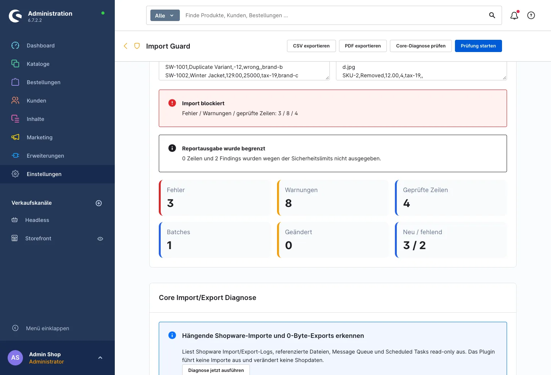Viewport: 551px width, 375px height.
Task: Click the Storefront shop icon
Action: 15,238
